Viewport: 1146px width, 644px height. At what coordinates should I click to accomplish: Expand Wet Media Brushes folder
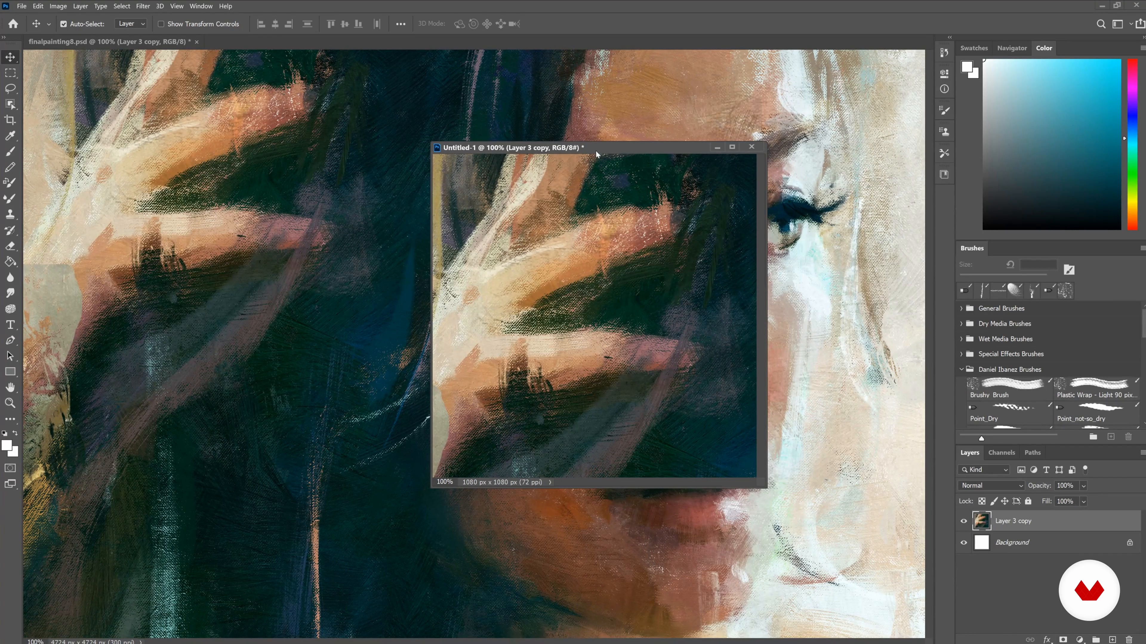click(961, 339)
